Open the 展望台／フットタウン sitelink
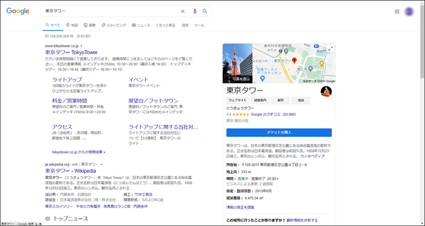 tap(154, 101)
